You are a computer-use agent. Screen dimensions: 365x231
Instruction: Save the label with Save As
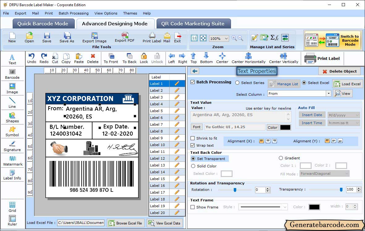[x=67, y=38]
